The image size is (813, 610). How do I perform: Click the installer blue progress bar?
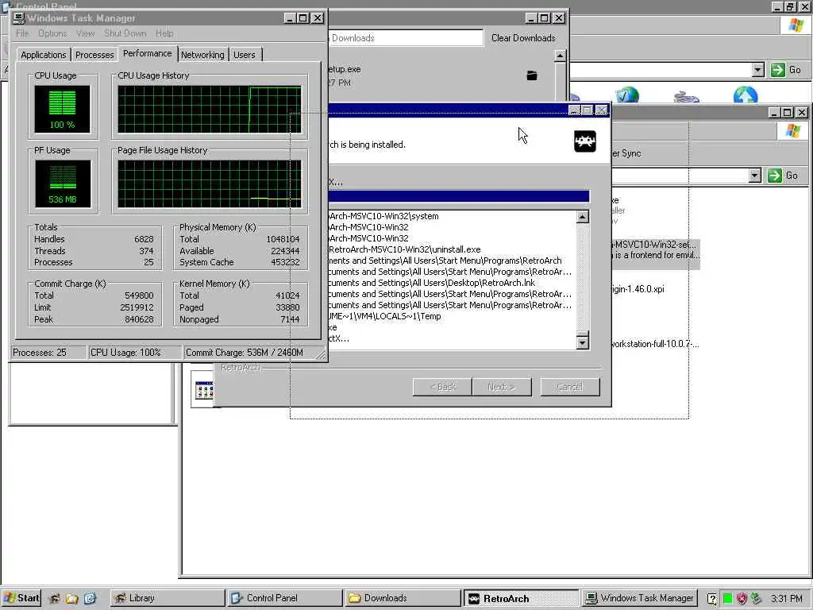(459, 196)
